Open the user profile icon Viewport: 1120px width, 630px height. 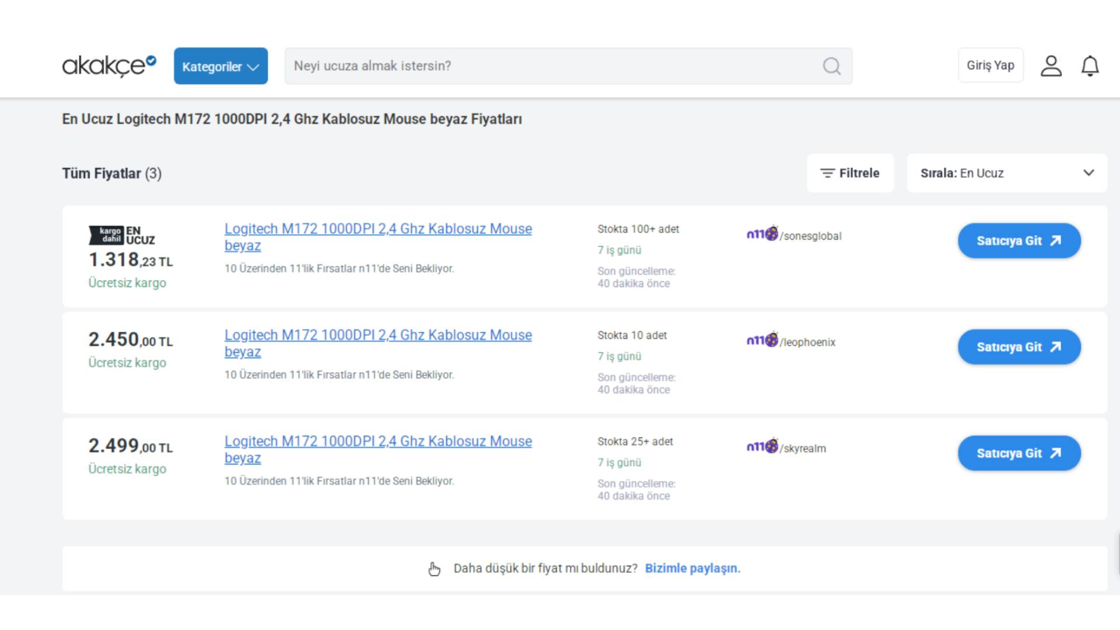click(x=1051, y=66)
